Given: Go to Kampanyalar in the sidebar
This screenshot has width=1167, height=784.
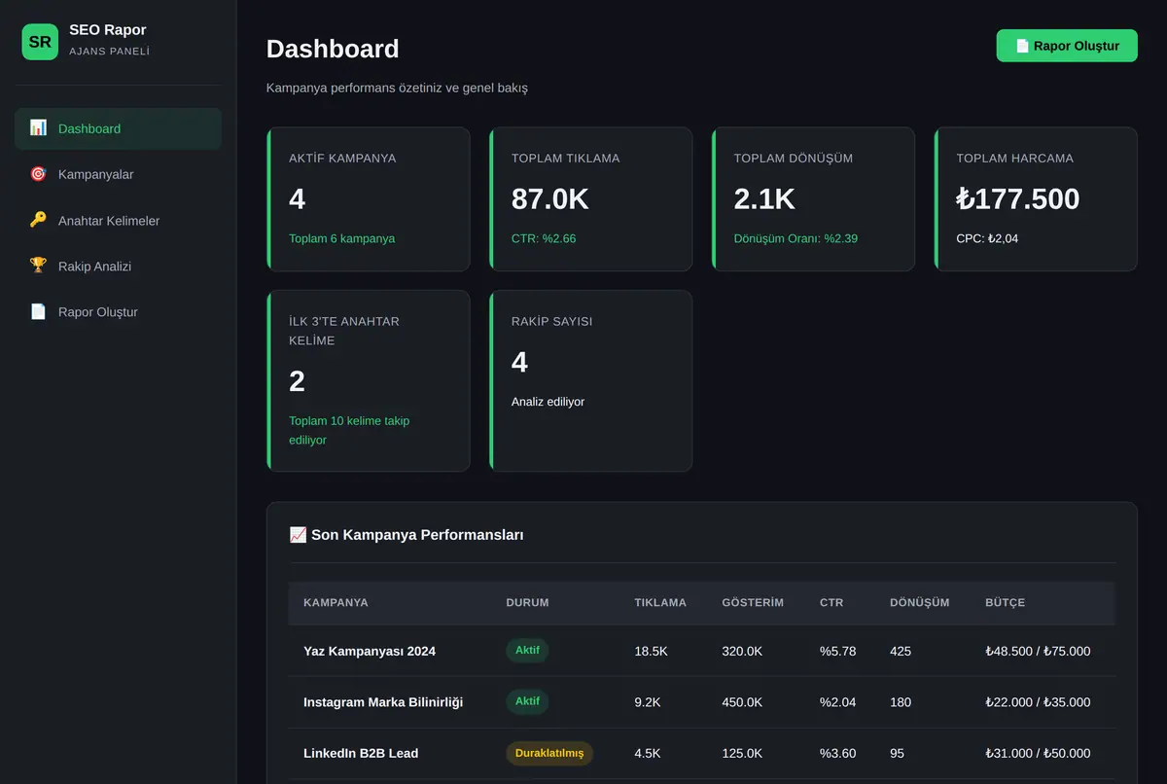Looking at the screenshot, I should (118, 174).
